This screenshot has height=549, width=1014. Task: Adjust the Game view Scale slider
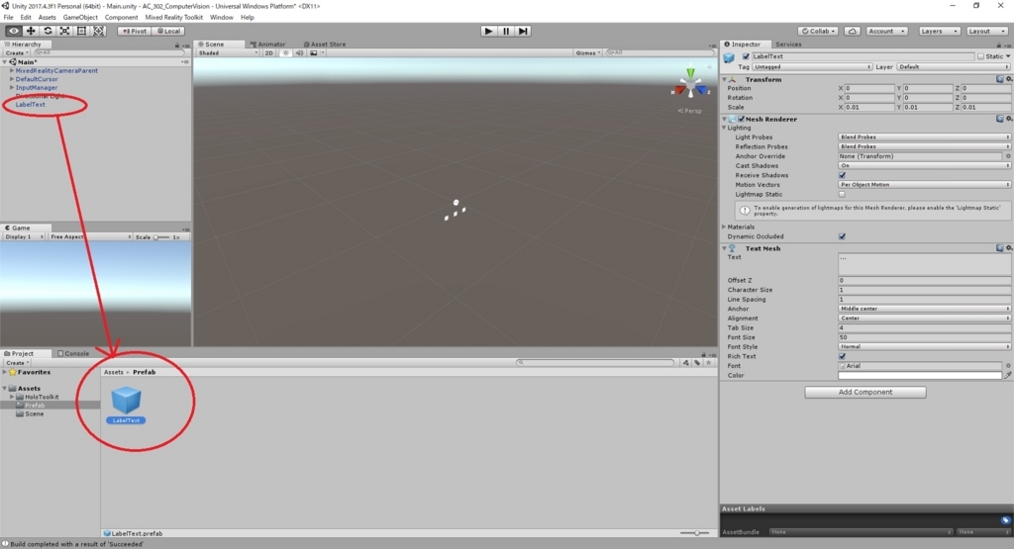[161, 237]
